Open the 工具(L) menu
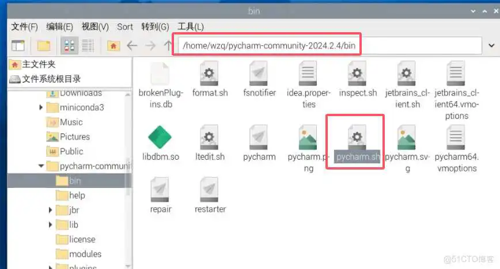Screen dimensions: 500x269 tap(191, 27)
